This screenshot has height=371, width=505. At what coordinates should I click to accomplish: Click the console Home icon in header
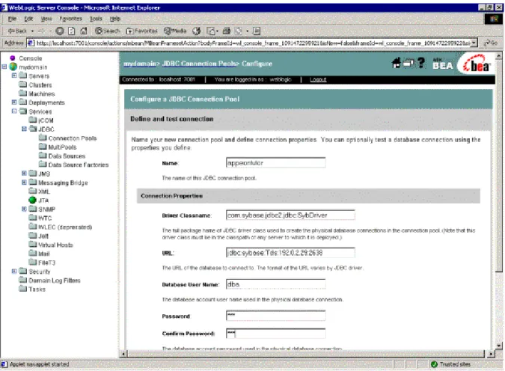pos(396,63)
